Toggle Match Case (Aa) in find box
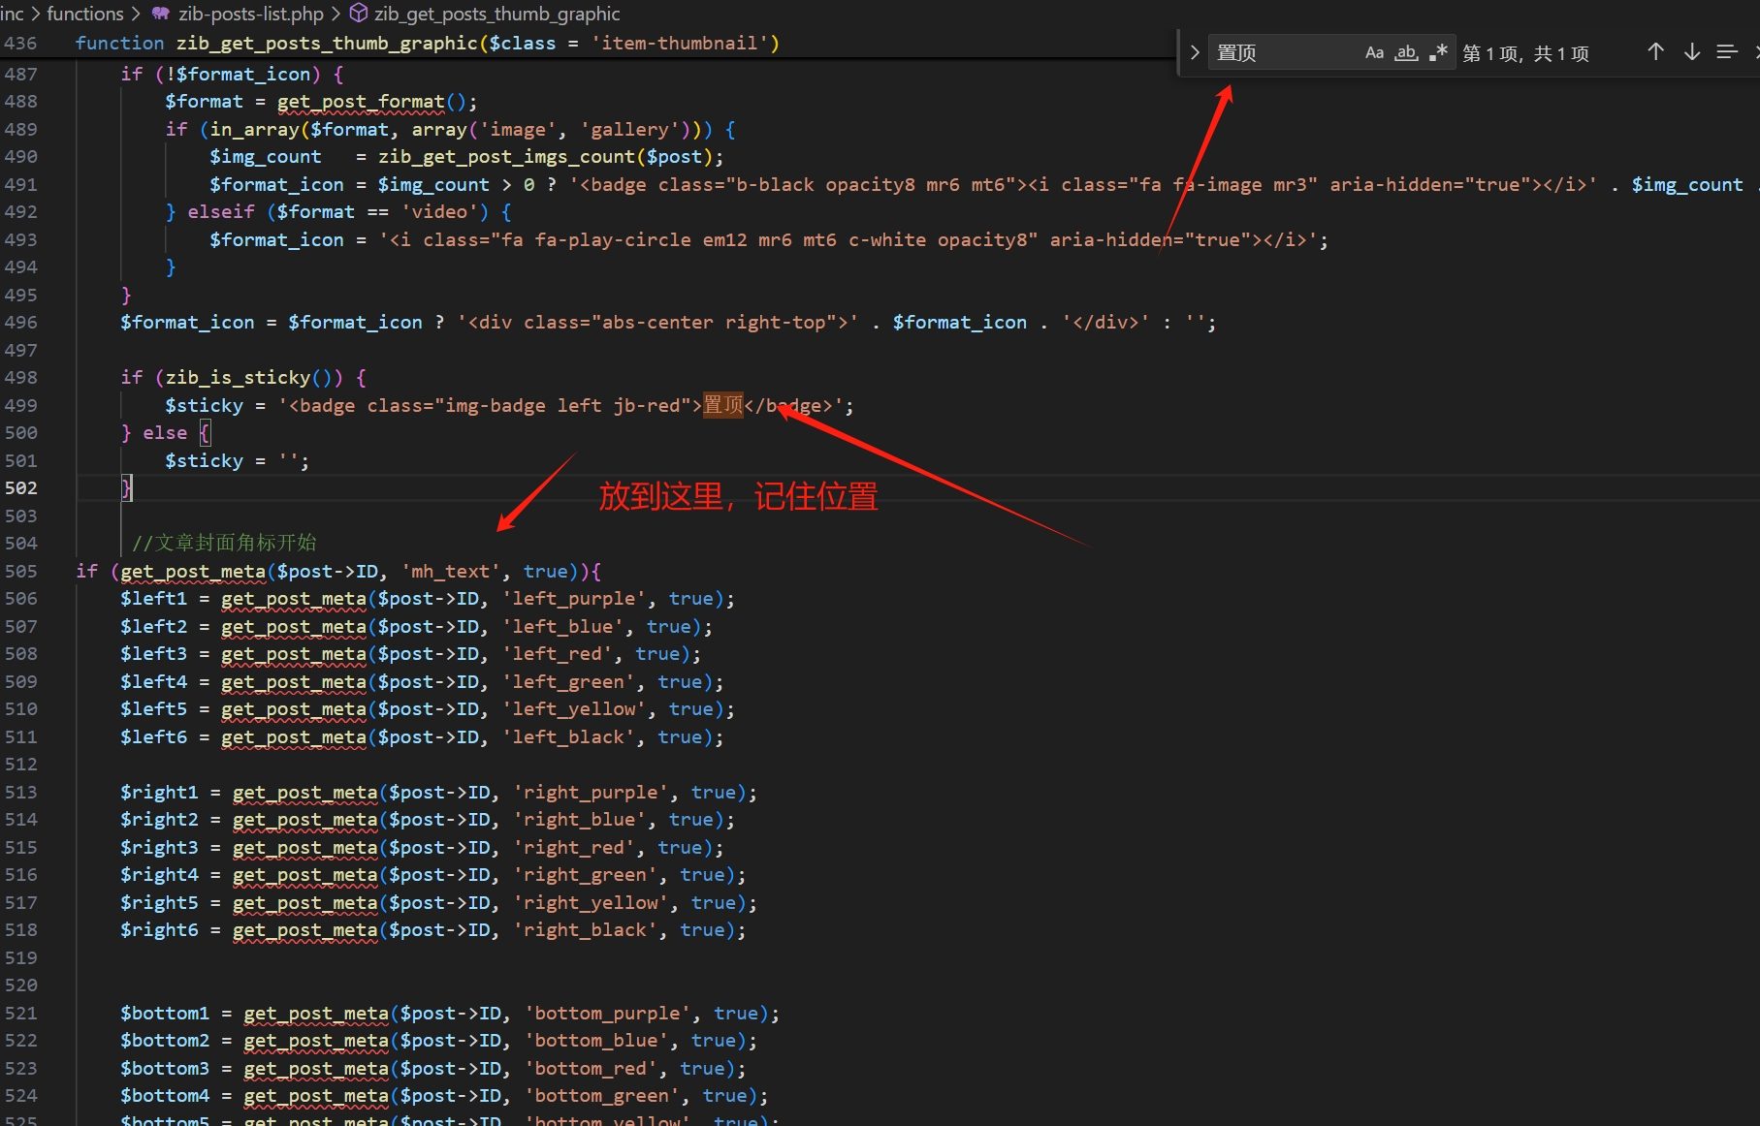 pos(1374,52)
